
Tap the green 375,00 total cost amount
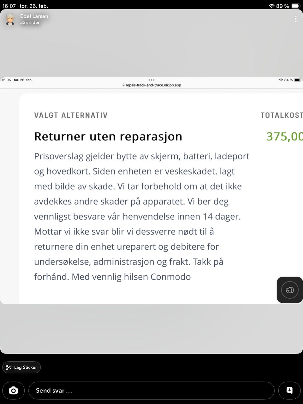[284, 136]
